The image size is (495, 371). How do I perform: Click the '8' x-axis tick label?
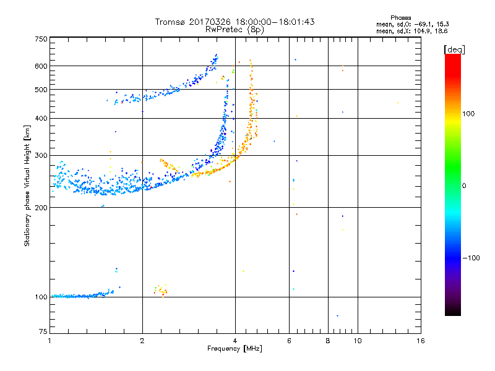[328, 341]
